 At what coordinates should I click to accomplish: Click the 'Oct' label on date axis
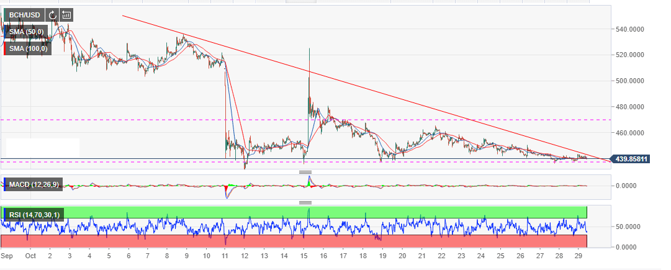pyautogui.click(x=29, y=255)
